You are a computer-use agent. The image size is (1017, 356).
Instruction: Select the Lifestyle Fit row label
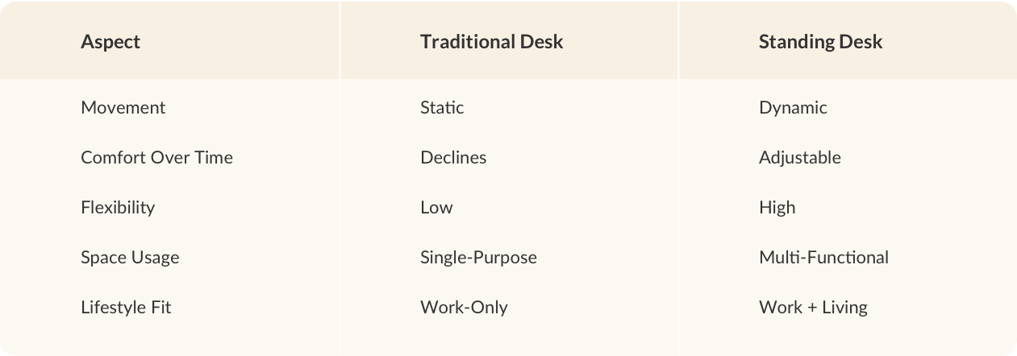pos(126,307)
